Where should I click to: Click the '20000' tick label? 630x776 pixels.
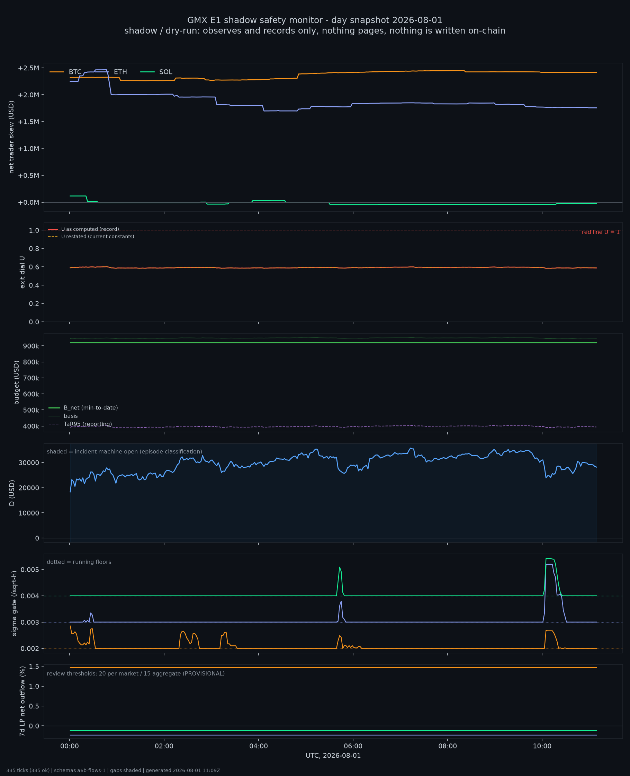[30, 488]
